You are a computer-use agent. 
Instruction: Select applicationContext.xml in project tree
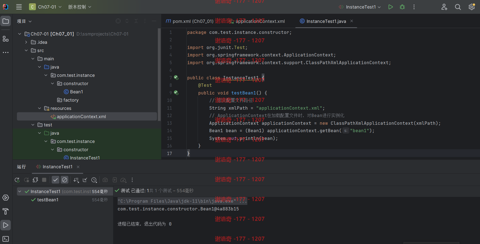click(x=87, y=116)
